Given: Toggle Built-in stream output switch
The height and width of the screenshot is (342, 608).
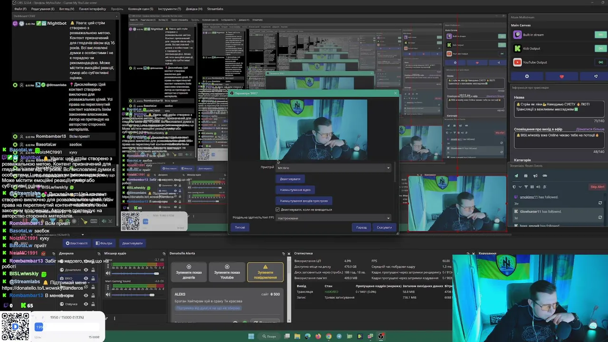Looking at the screenshot, I should click(x=600, y=35).
